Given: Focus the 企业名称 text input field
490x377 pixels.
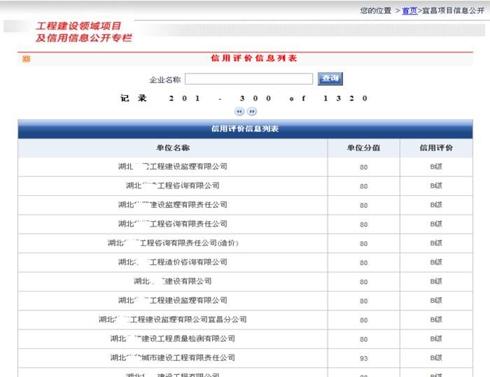Looking at the screenshot, I should pyautogui.click(x=248, y=79).
